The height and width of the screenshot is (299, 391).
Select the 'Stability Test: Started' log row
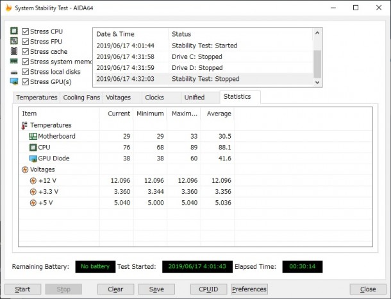point(203,46)
